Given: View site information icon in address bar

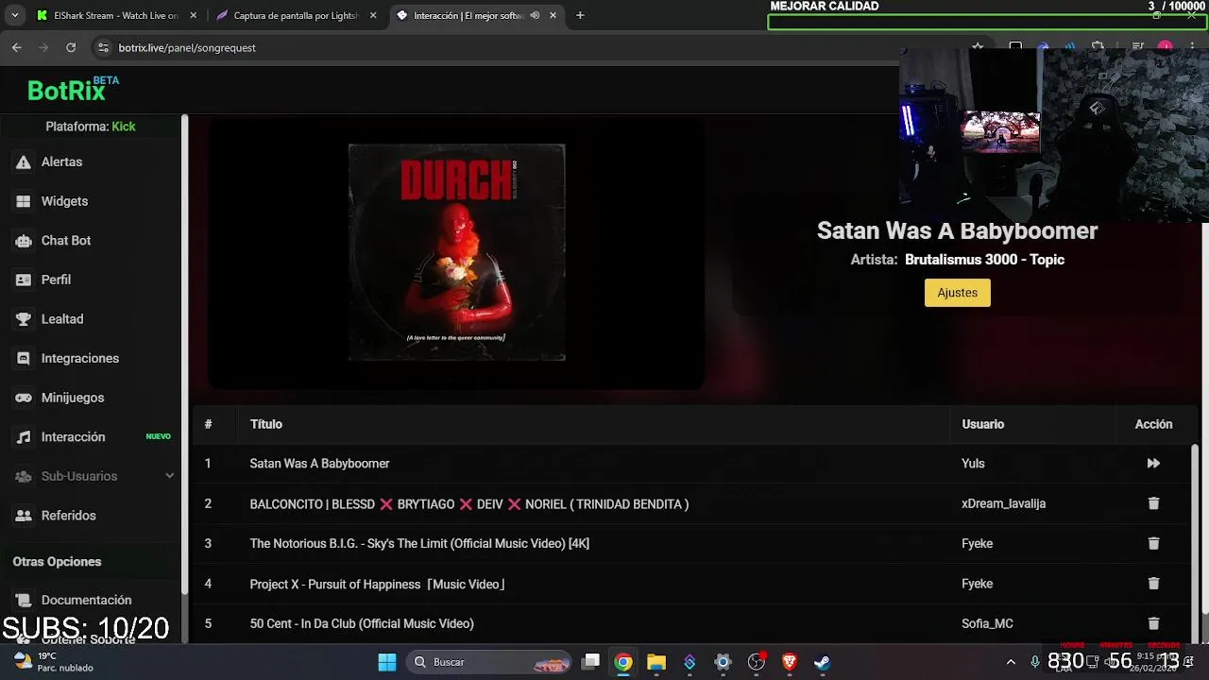Looking at the screenshot, I should (x=103, y=47).
